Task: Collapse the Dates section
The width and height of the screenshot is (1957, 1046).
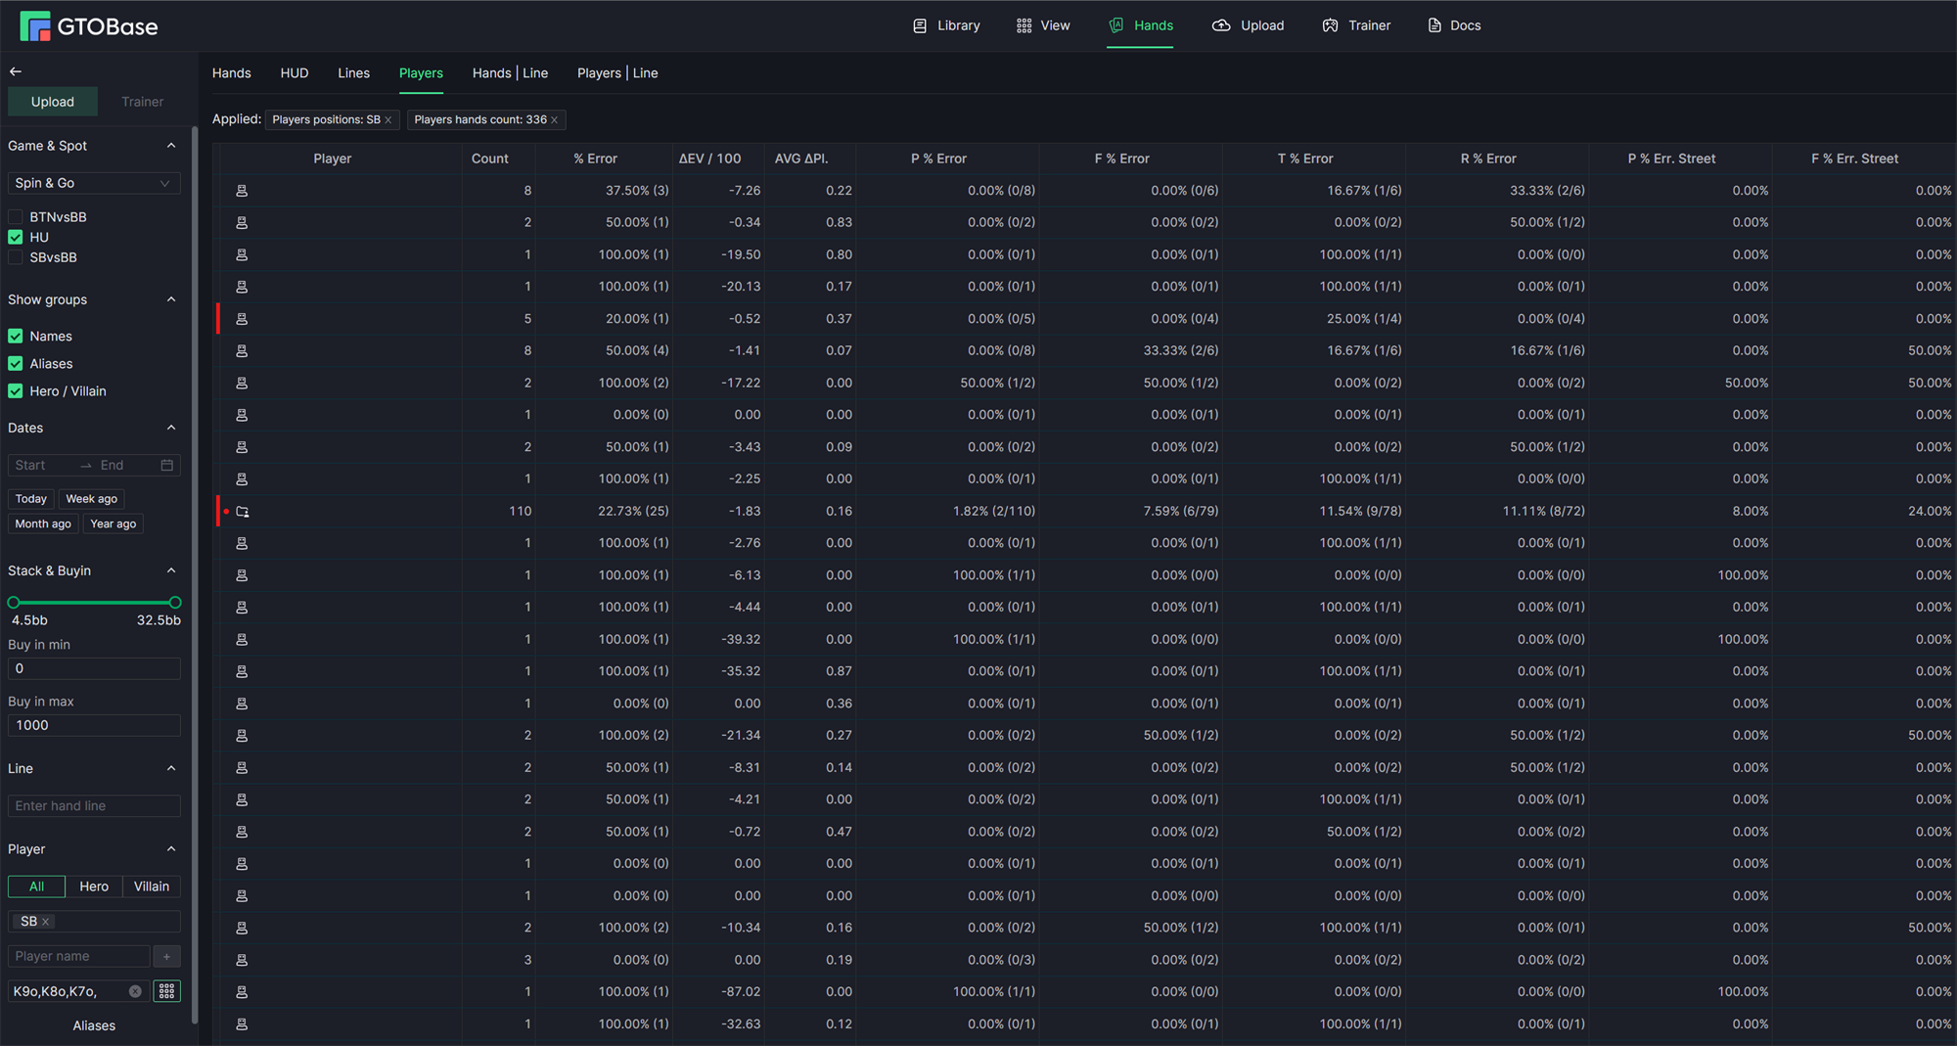Action: [171, 428]
